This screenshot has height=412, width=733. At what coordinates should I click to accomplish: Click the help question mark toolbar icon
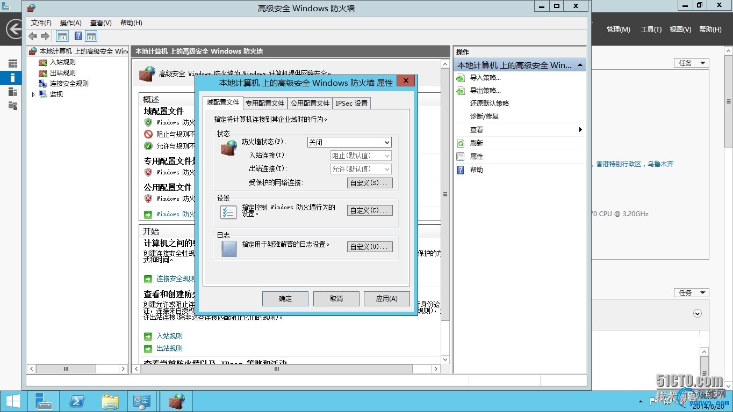click(x=78, y=36)
